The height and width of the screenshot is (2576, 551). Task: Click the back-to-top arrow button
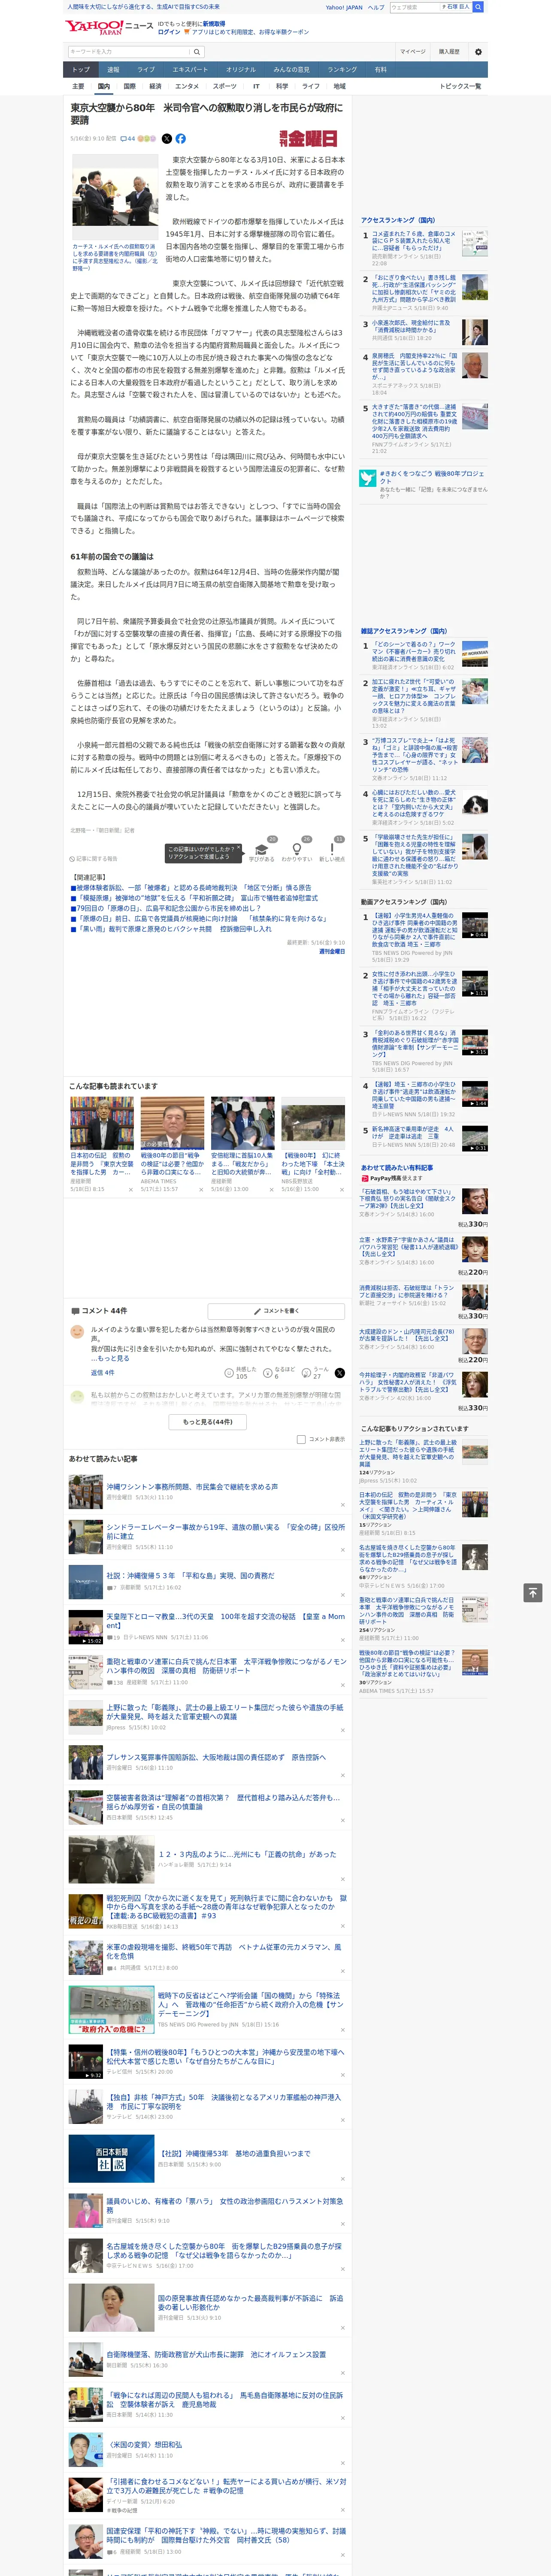click(x=532, y=1592)
